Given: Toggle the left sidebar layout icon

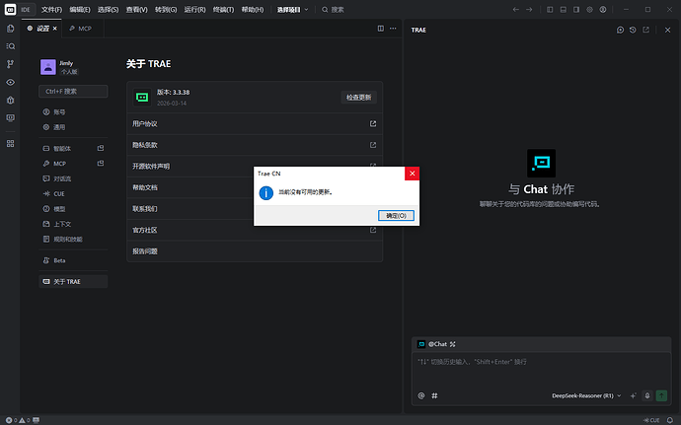Looking at the screenshot, I should click(550, 10).
